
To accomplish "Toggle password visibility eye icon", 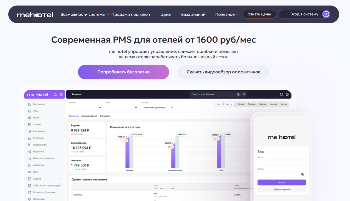I will pos(302,174).
